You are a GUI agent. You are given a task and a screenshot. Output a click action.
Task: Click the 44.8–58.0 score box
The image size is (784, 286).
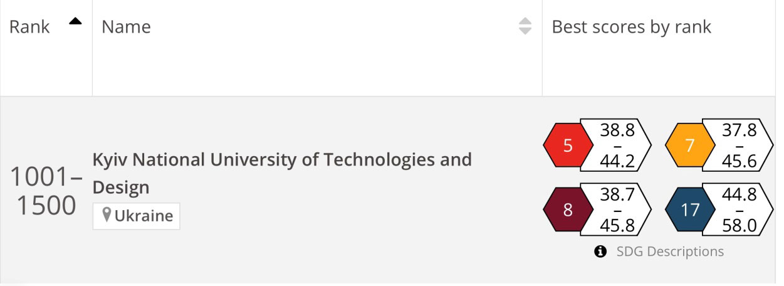[738, 209]
